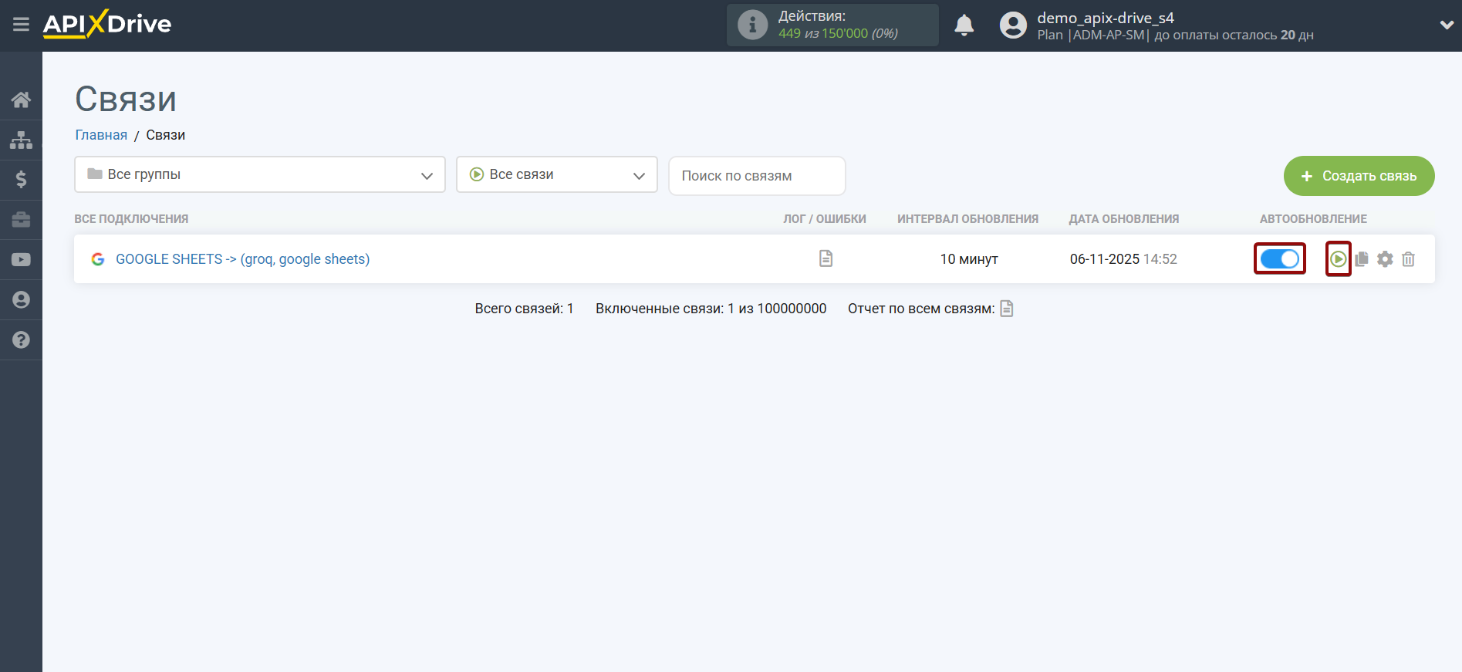
Task: Click the demo_apix-drive_s4 account name
Action: point(1105,18)
